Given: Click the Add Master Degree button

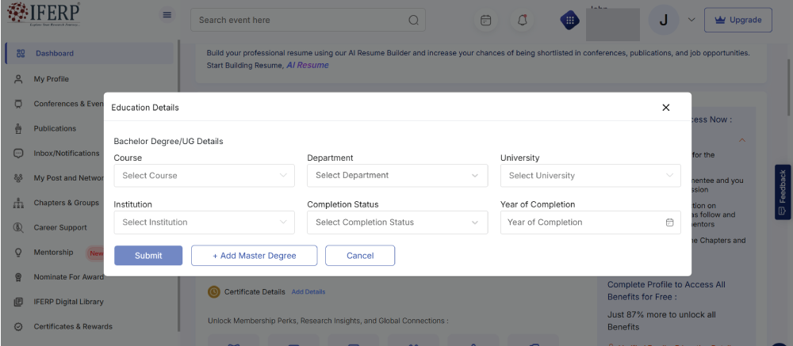Looking at the screenshot, I should point(254,256).
